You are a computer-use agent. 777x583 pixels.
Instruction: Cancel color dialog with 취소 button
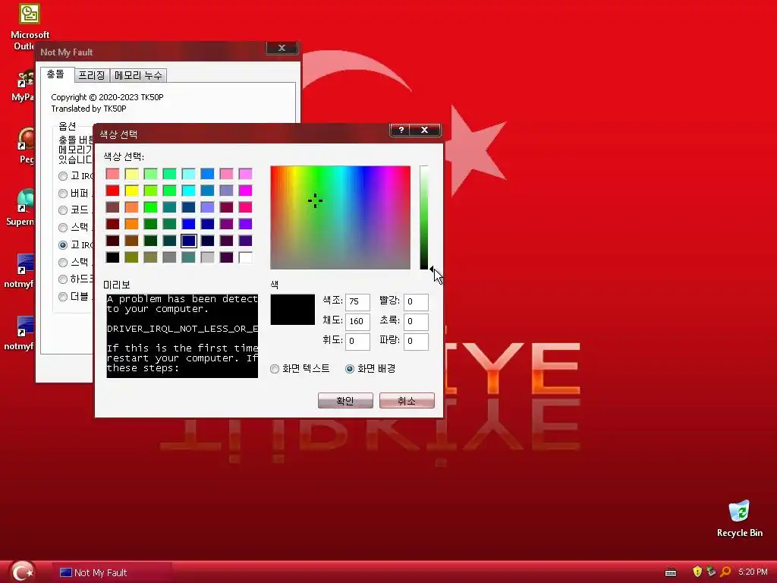click(x=407, y=401)
